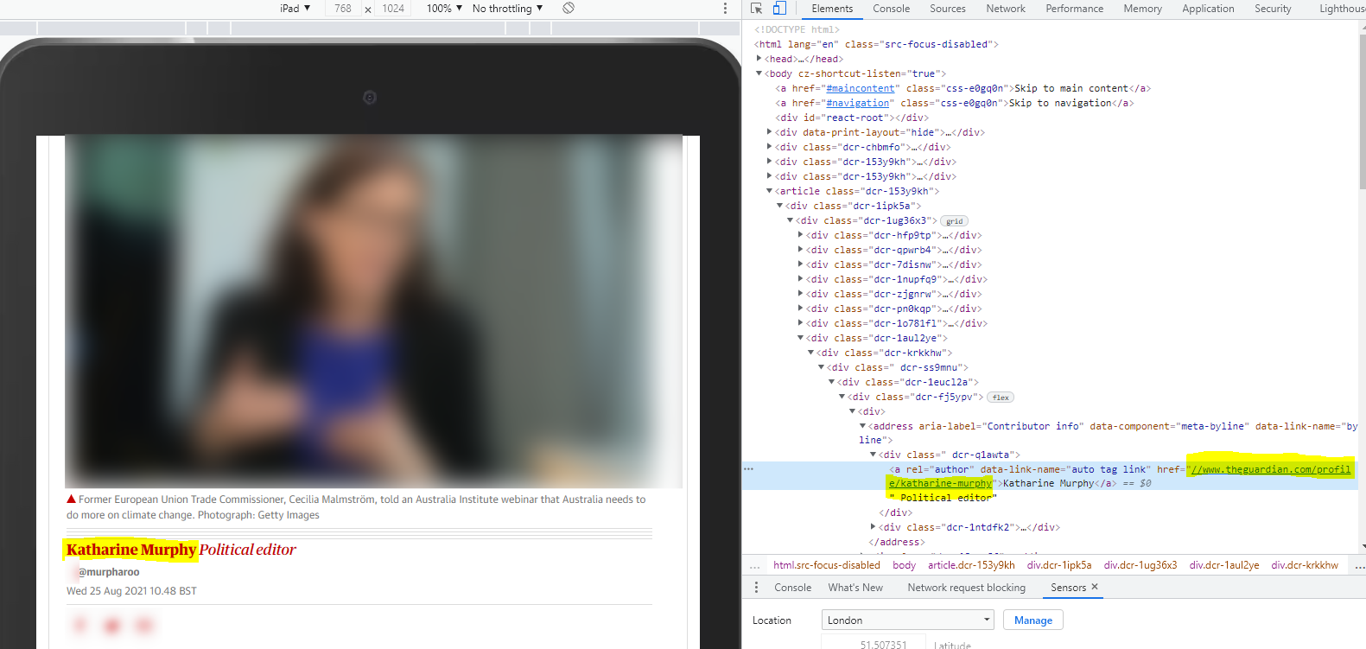Click the flex badge next to dcr-fj5ypv
The height and width of the screenshot is (649, 1366).
tap(1001, 398)
